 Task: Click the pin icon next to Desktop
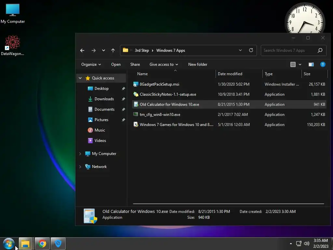pos(123,89)
